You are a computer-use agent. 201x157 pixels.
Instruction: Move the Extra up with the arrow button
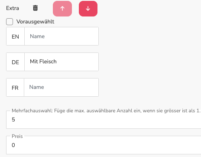click(x=62, y=9)
